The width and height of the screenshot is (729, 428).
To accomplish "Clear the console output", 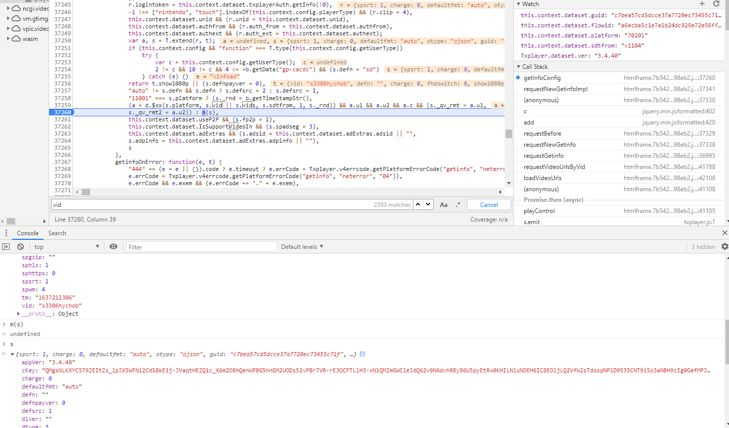I will click(20, 246).
